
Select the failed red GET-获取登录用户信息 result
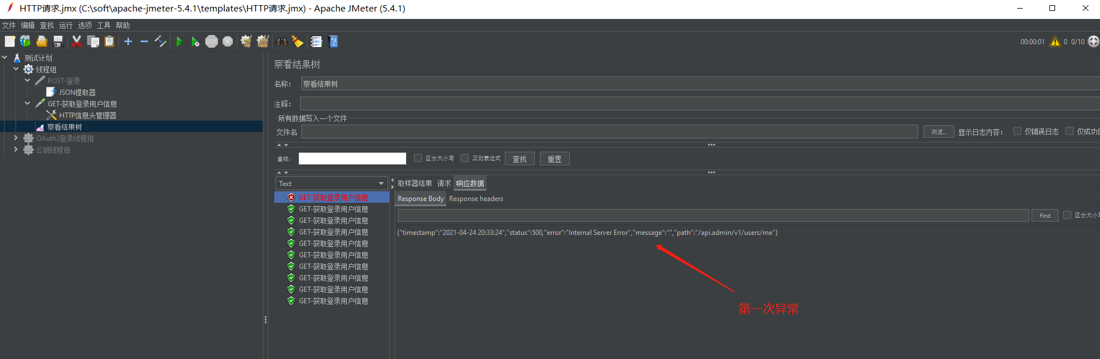click(333, 197)
